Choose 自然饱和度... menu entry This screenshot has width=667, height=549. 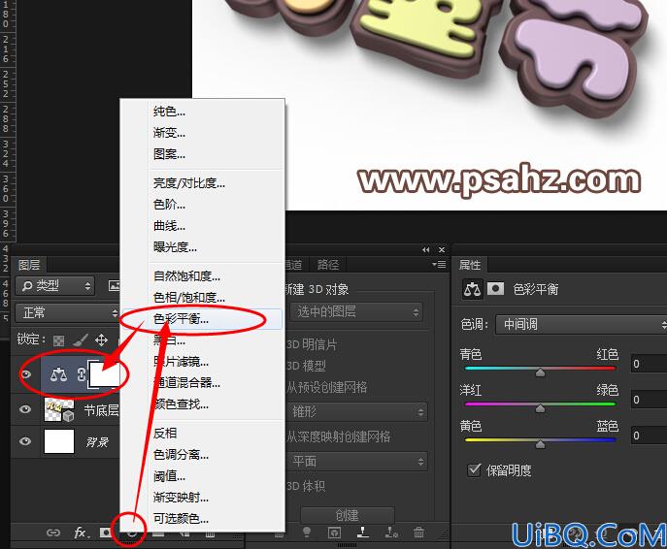click(186, 276)
